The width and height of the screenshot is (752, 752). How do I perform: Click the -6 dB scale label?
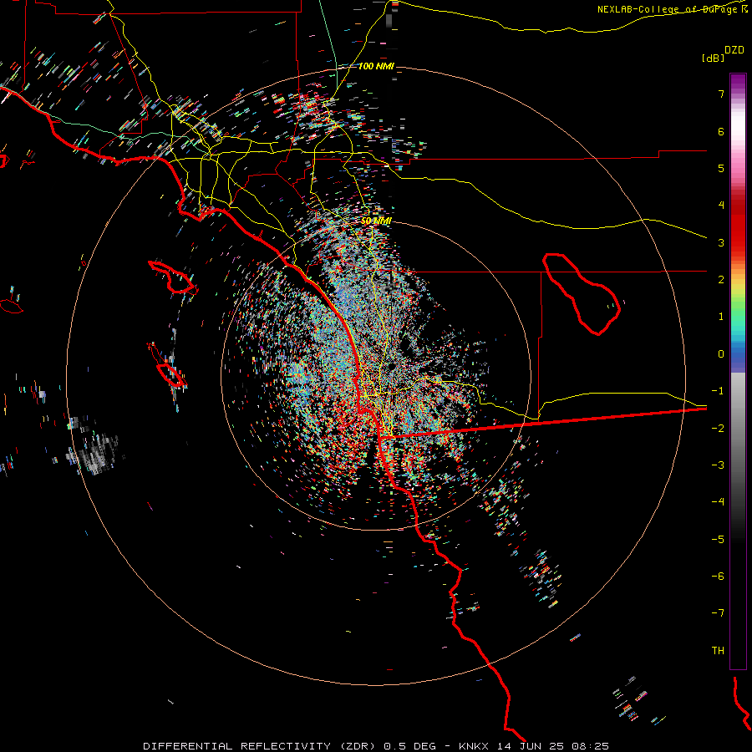pyautogui.click(x=718, y=576)
